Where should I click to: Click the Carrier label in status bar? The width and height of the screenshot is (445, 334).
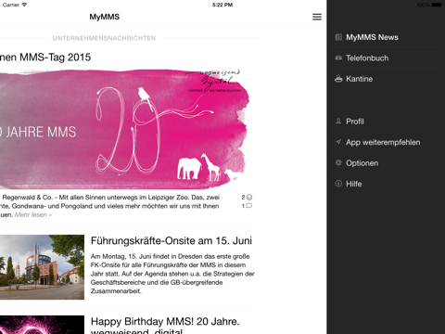click(x=11, y=5)
